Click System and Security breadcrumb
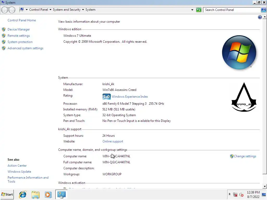The width and height of the screenshot is (267, 200). tap(67, 10)
